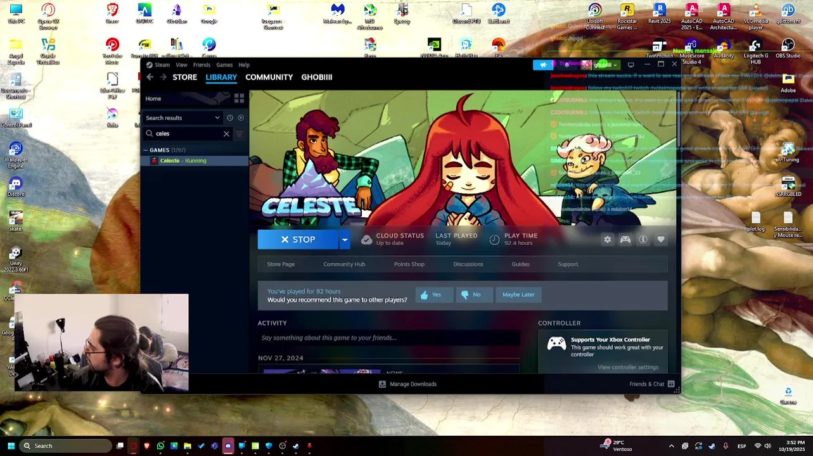Open Steam notifications bell icon
813x456 pixels.
point(567,65)
